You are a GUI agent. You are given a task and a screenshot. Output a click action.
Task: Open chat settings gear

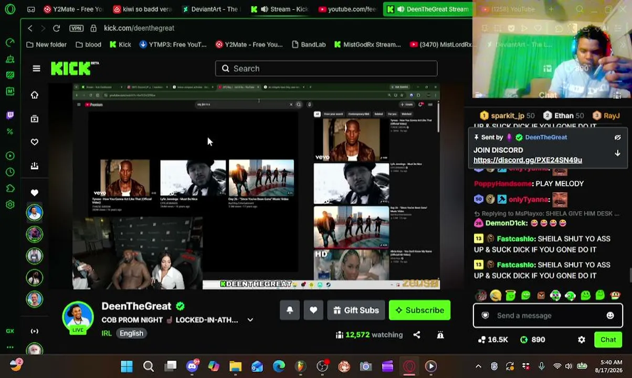582,340
